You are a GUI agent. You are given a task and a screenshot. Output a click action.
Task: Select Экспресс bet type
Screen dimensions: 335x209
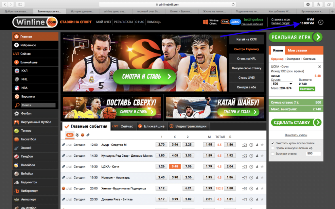tap(293, 59)
